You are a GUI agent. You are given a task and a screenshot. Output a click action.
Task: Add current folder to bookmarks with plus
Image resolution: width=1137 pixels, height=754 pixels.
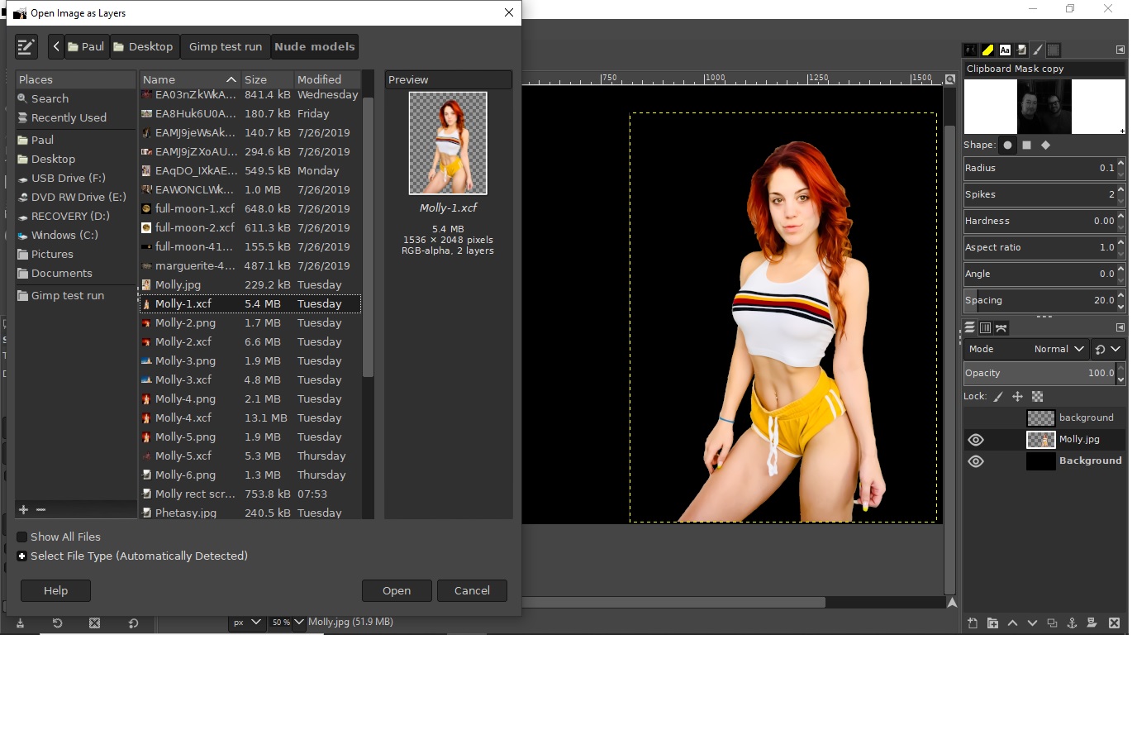pyautogui.click(x=23, y=509)
